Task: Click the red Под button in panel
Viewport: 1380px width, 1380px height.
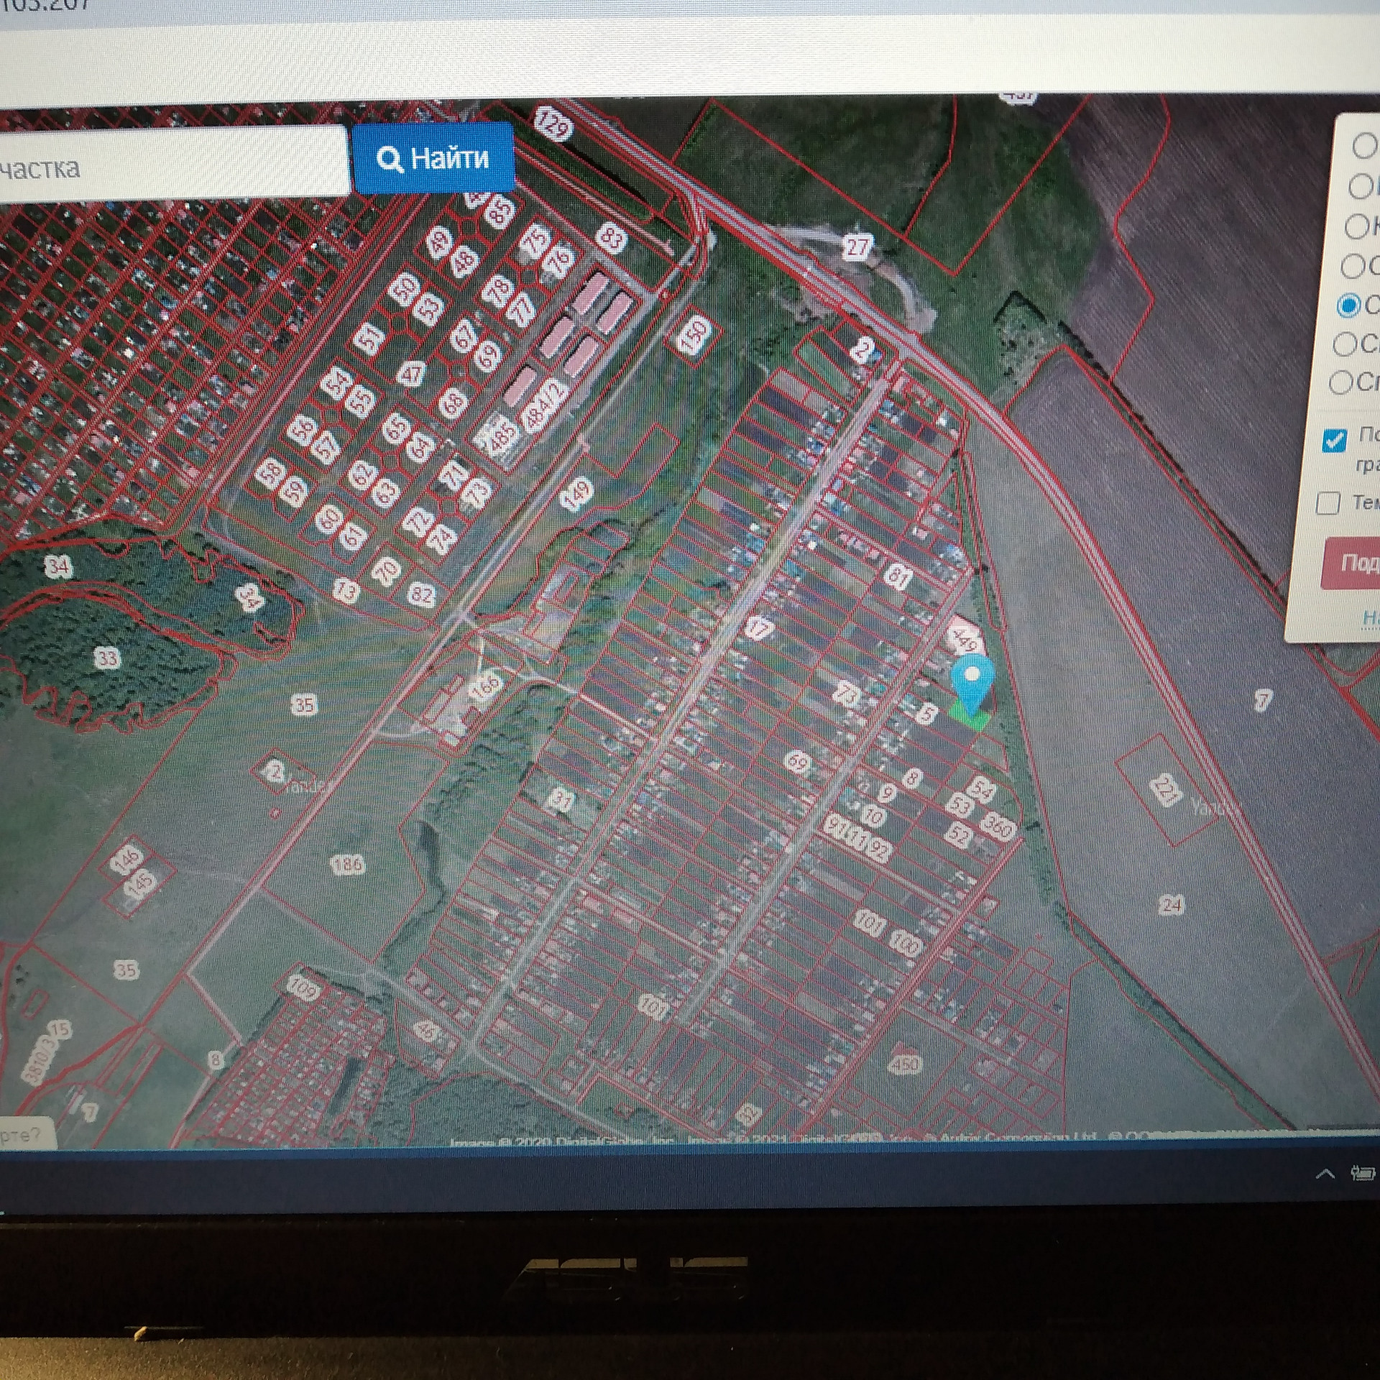Action: tap(1355, 562)
